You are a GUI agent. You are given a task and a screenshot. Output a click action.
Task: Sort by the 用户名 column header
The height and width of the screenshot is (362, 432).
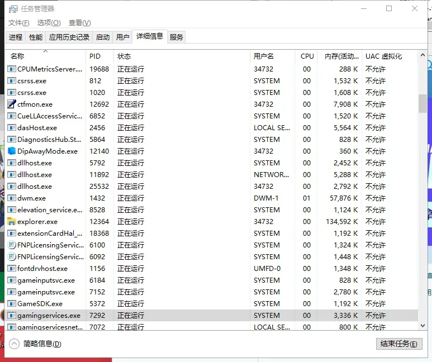point(273,56)
